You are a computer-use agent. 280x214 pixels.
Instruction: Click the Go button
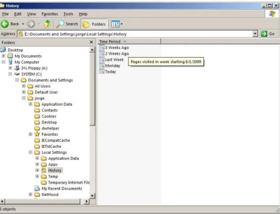pyautogui.click(x=268, y=34)
